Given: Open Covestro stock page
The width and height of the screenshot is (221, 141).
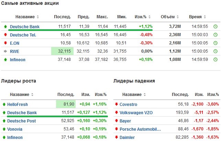Looking at the screenshot, I should coord(128,105).
